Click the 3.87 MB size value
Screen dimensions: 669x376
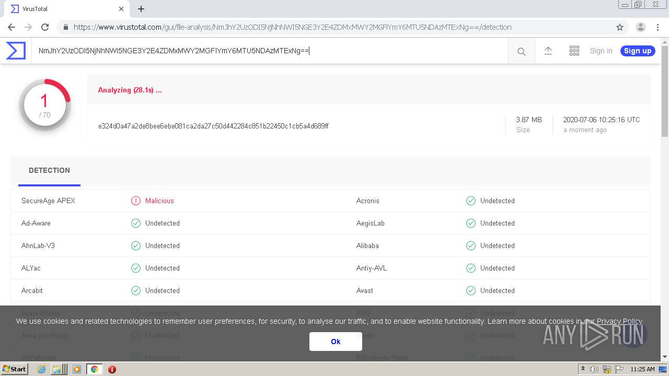pyautogui.click(x=529, y=120)
